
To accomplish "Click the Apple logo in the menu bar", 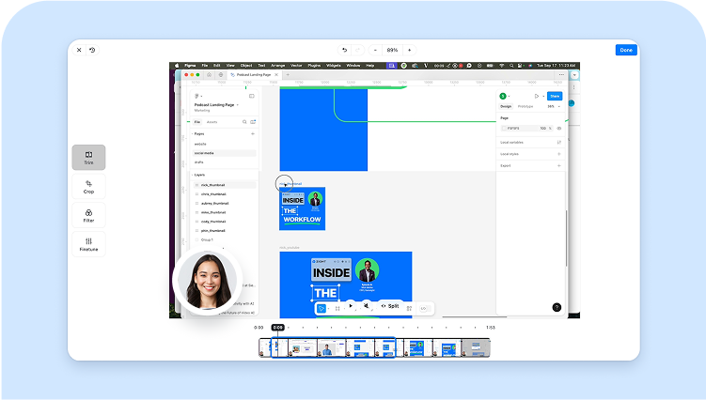I will tap(177, 66).
